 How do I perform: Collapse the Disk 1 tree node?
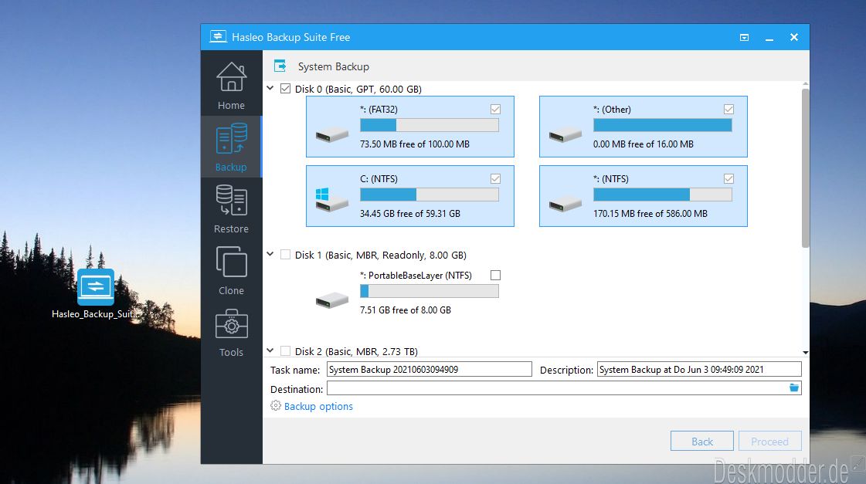pyautogui.click(x=270, y=254)
